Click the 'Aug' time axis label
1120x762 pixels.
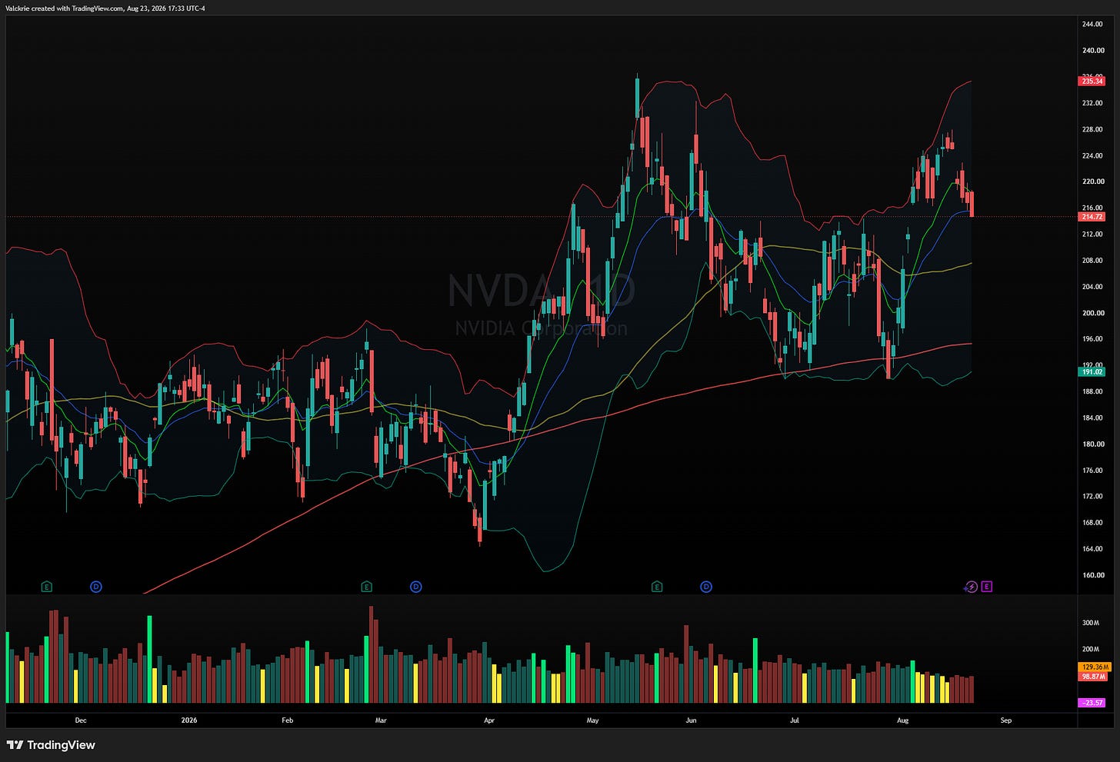point(903,720)
